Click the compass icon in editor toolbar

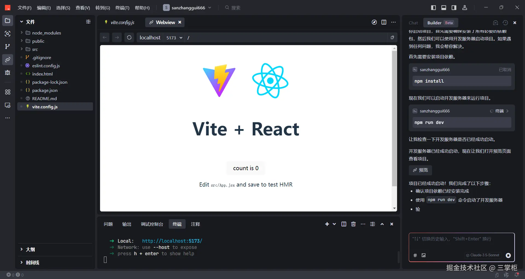click(374, 22)
